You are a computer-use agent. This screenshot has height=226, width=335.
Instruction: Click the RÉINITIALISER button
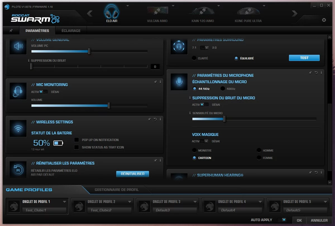133,174
